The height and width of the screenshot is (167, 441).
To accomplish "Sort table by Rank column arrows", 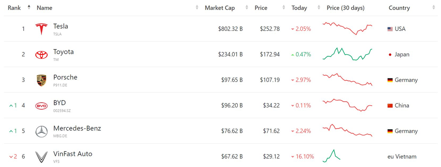I will point(29,7).
